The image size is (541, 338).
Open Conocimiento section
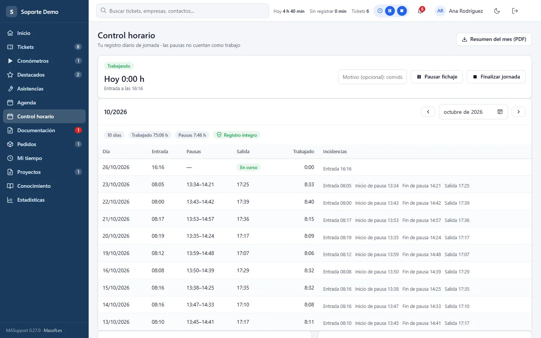(x=44, y=186)
